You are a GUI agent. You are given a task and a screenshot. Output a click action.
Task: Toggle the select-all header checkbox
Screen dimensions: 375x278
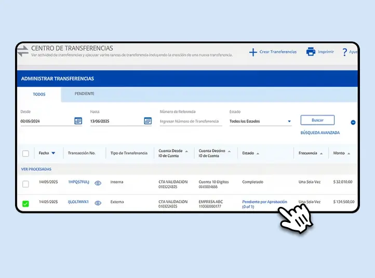point(25,154)
